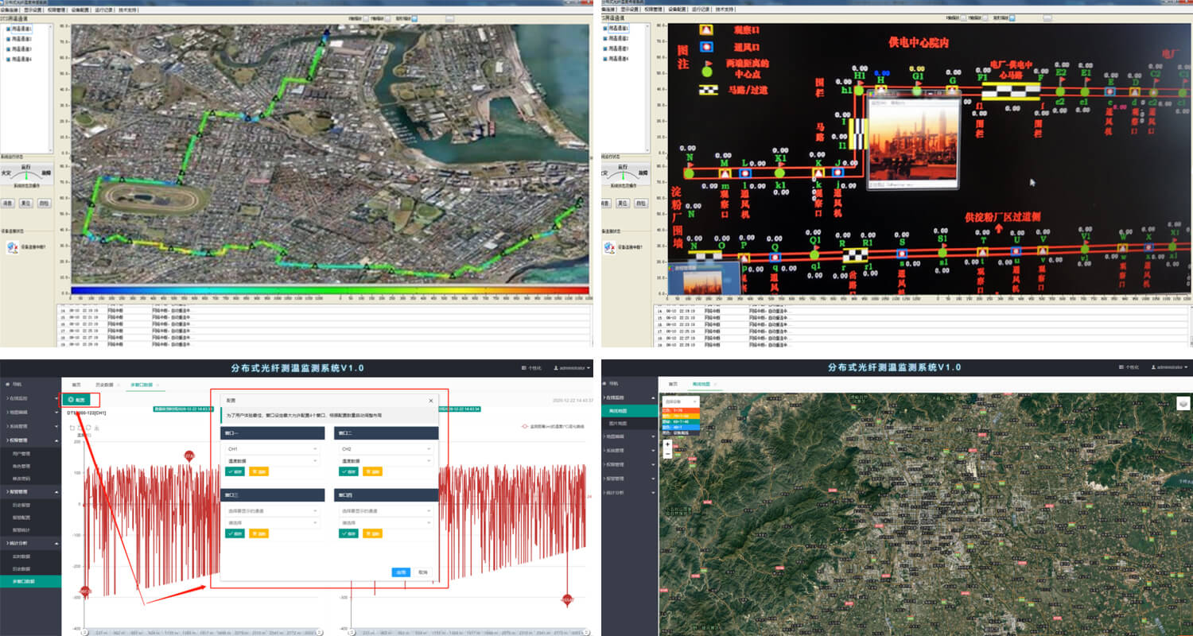Open the device select dropdown on satellite map
Viewport: 1193px width, 636px height.
(680, 401)
